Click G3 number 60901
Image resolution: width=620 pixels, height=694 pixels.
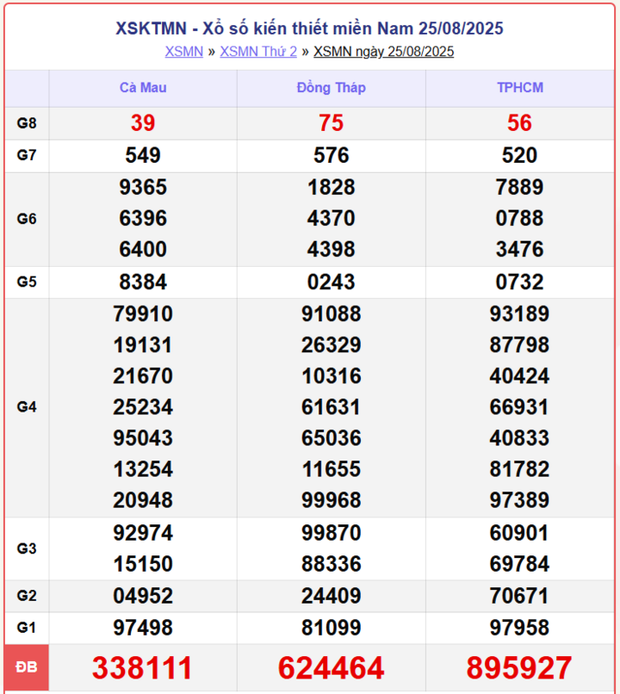pyautogui.click(x=519, y=533)
